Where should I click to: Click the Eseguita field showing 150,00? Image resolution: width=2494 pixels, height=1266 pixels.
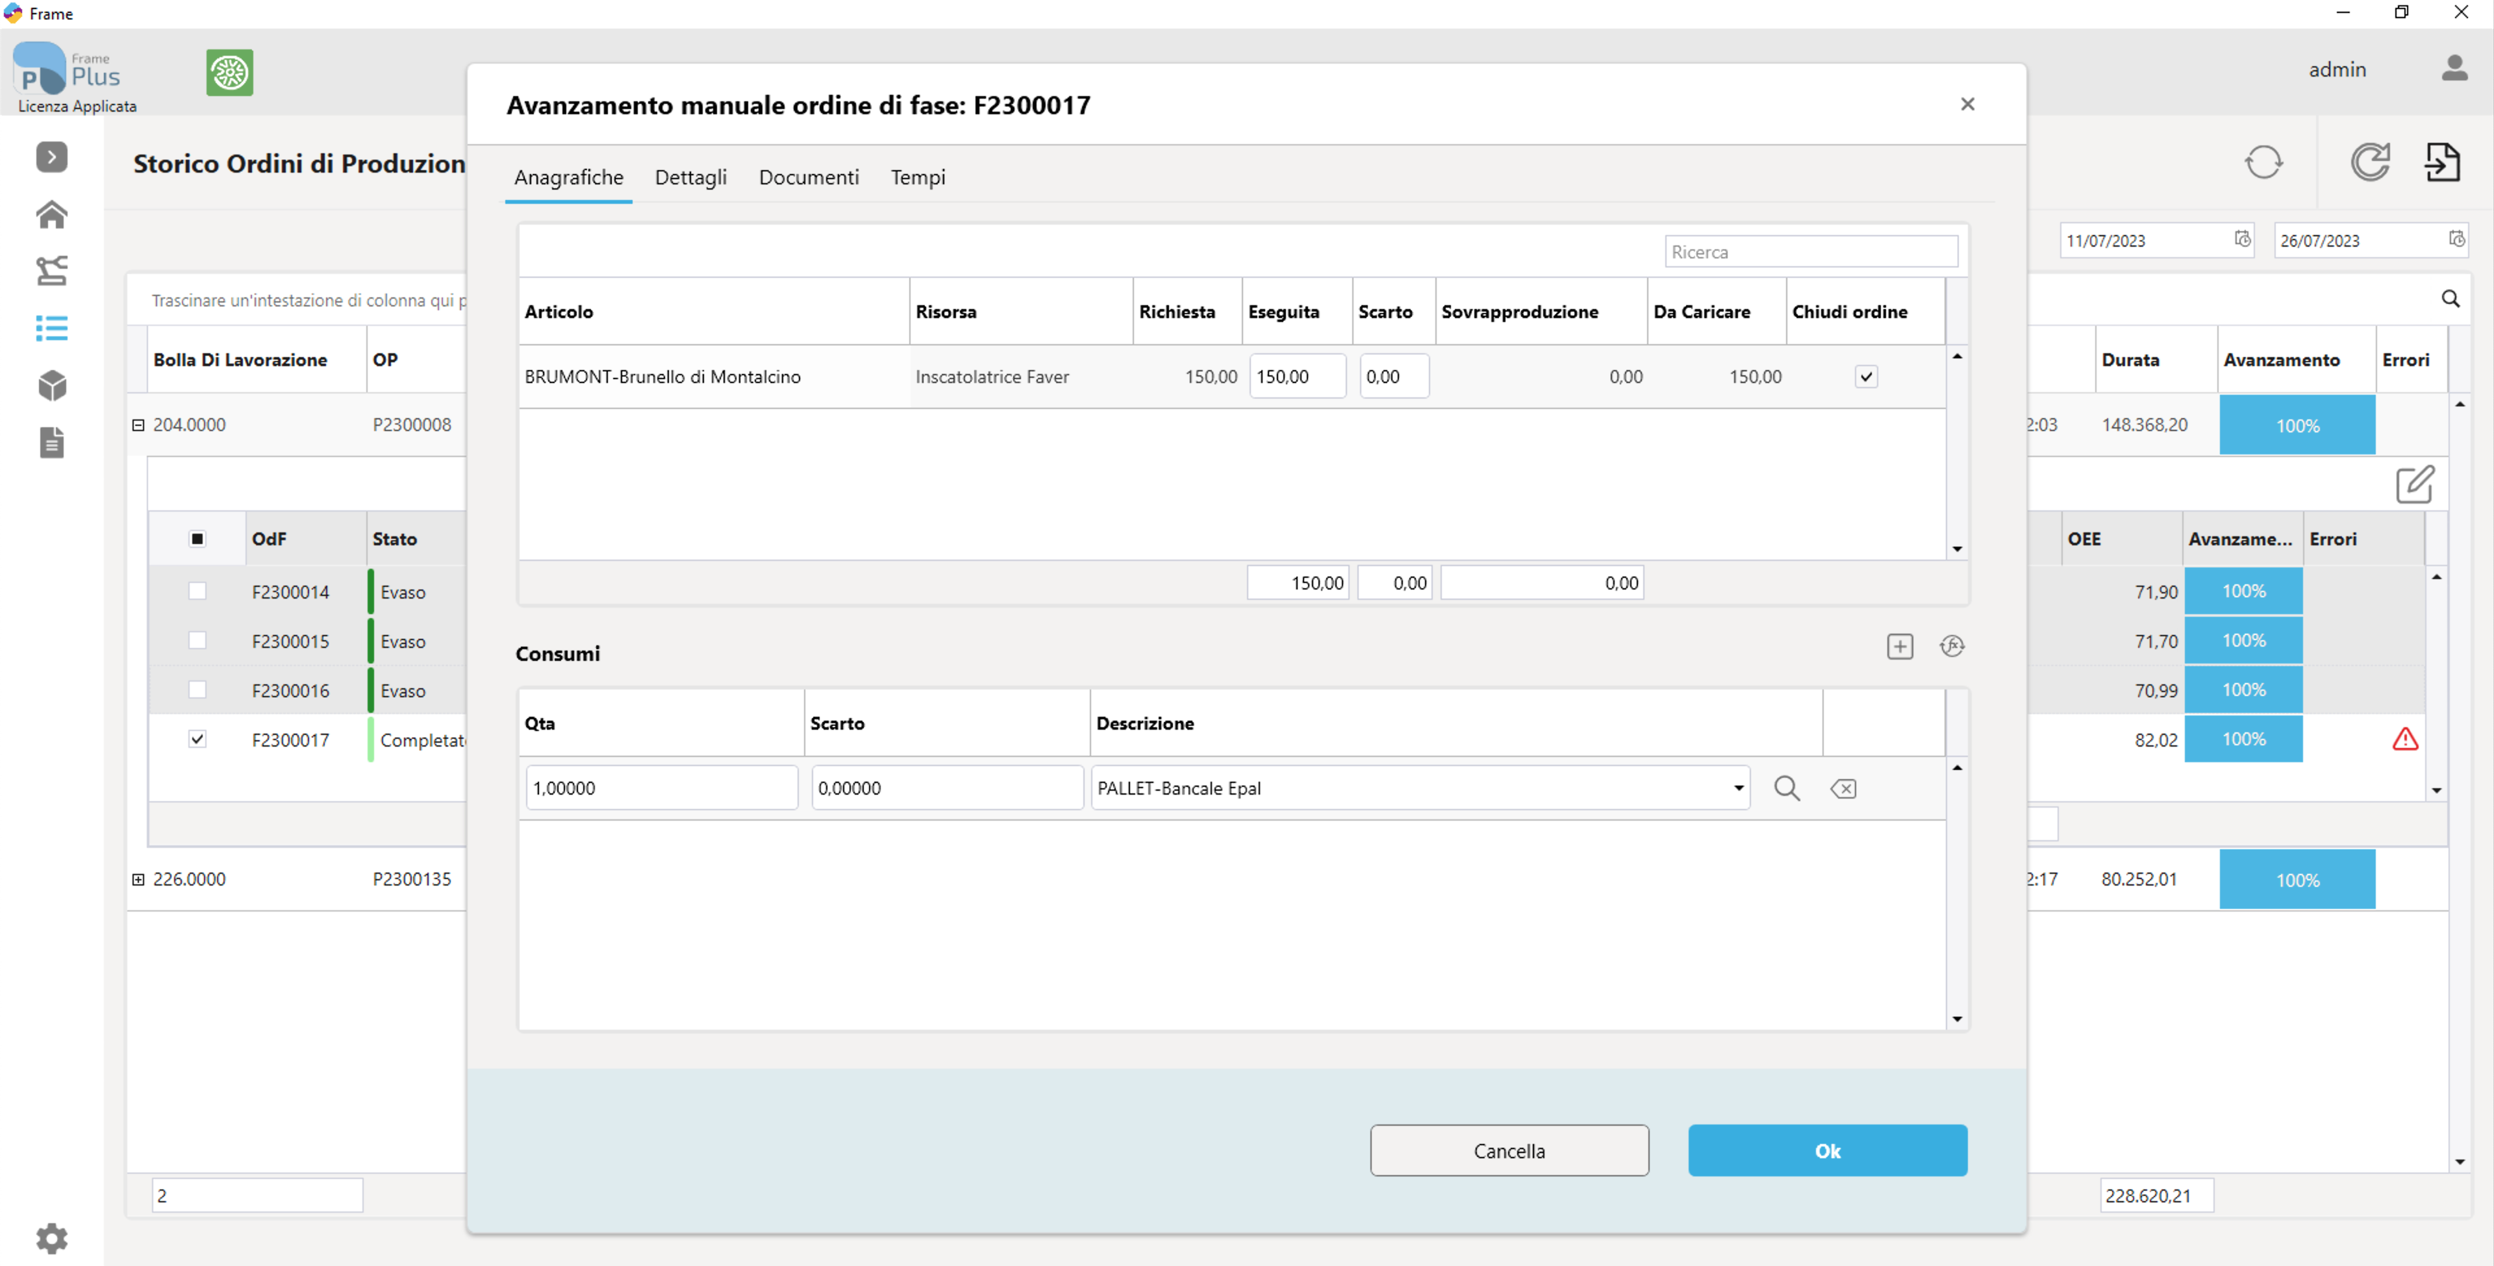(x=1296, y=377)
